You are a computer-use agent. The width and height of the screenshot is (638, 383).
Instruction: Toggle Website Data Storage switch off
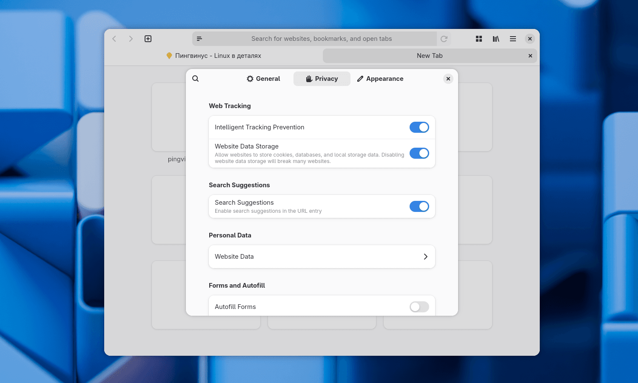[x=419, y=153]
